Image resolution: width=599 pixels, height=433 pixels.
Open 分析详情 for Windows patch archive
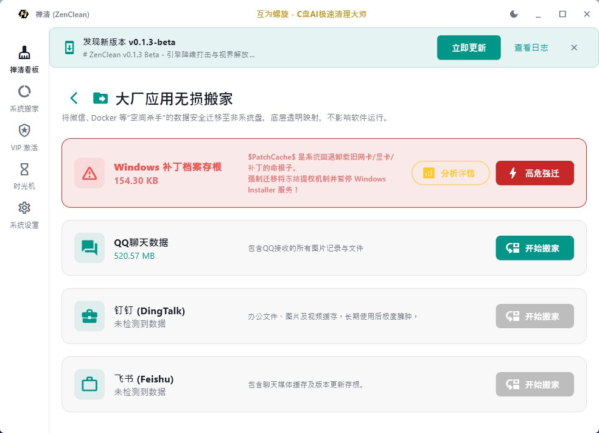(450, 172)
